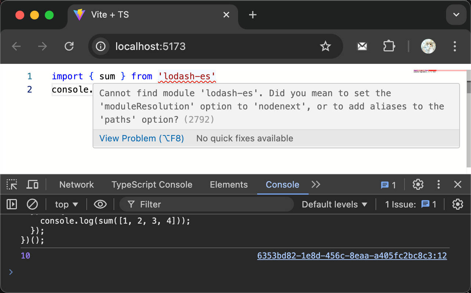Open the mail extension icon
The height and width of the screenshot is (293, 471).
point(362,46)
